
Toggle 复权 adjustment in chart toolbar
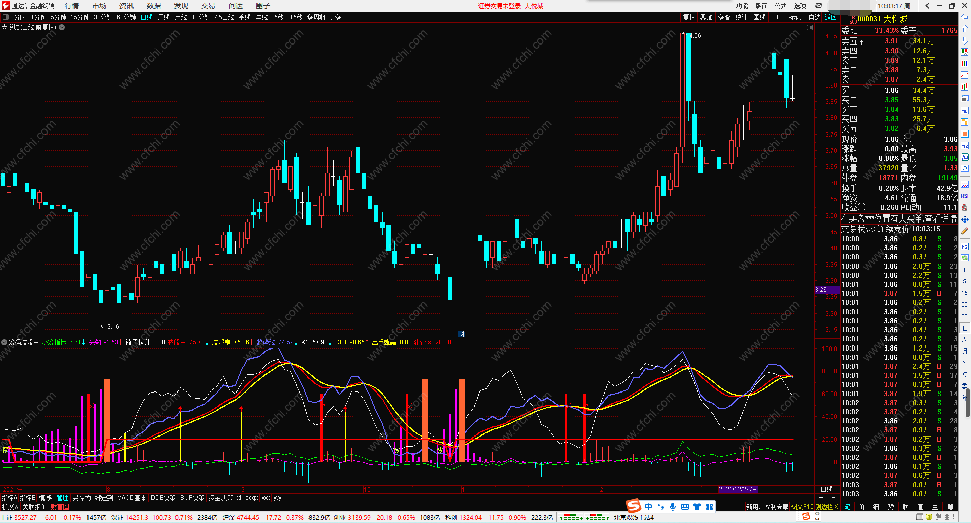689,17
